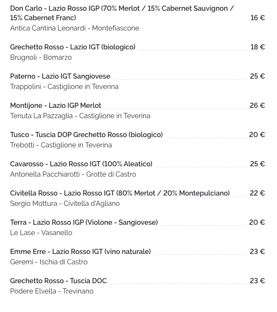The width and height of the screenshot is (277, 312).
Task: Select the Don Carlo Lazio Rosso IGP wine
Action: [122, 13]
